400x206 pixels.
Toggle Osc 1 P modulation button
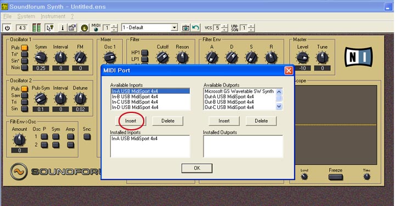pos(44,137)
